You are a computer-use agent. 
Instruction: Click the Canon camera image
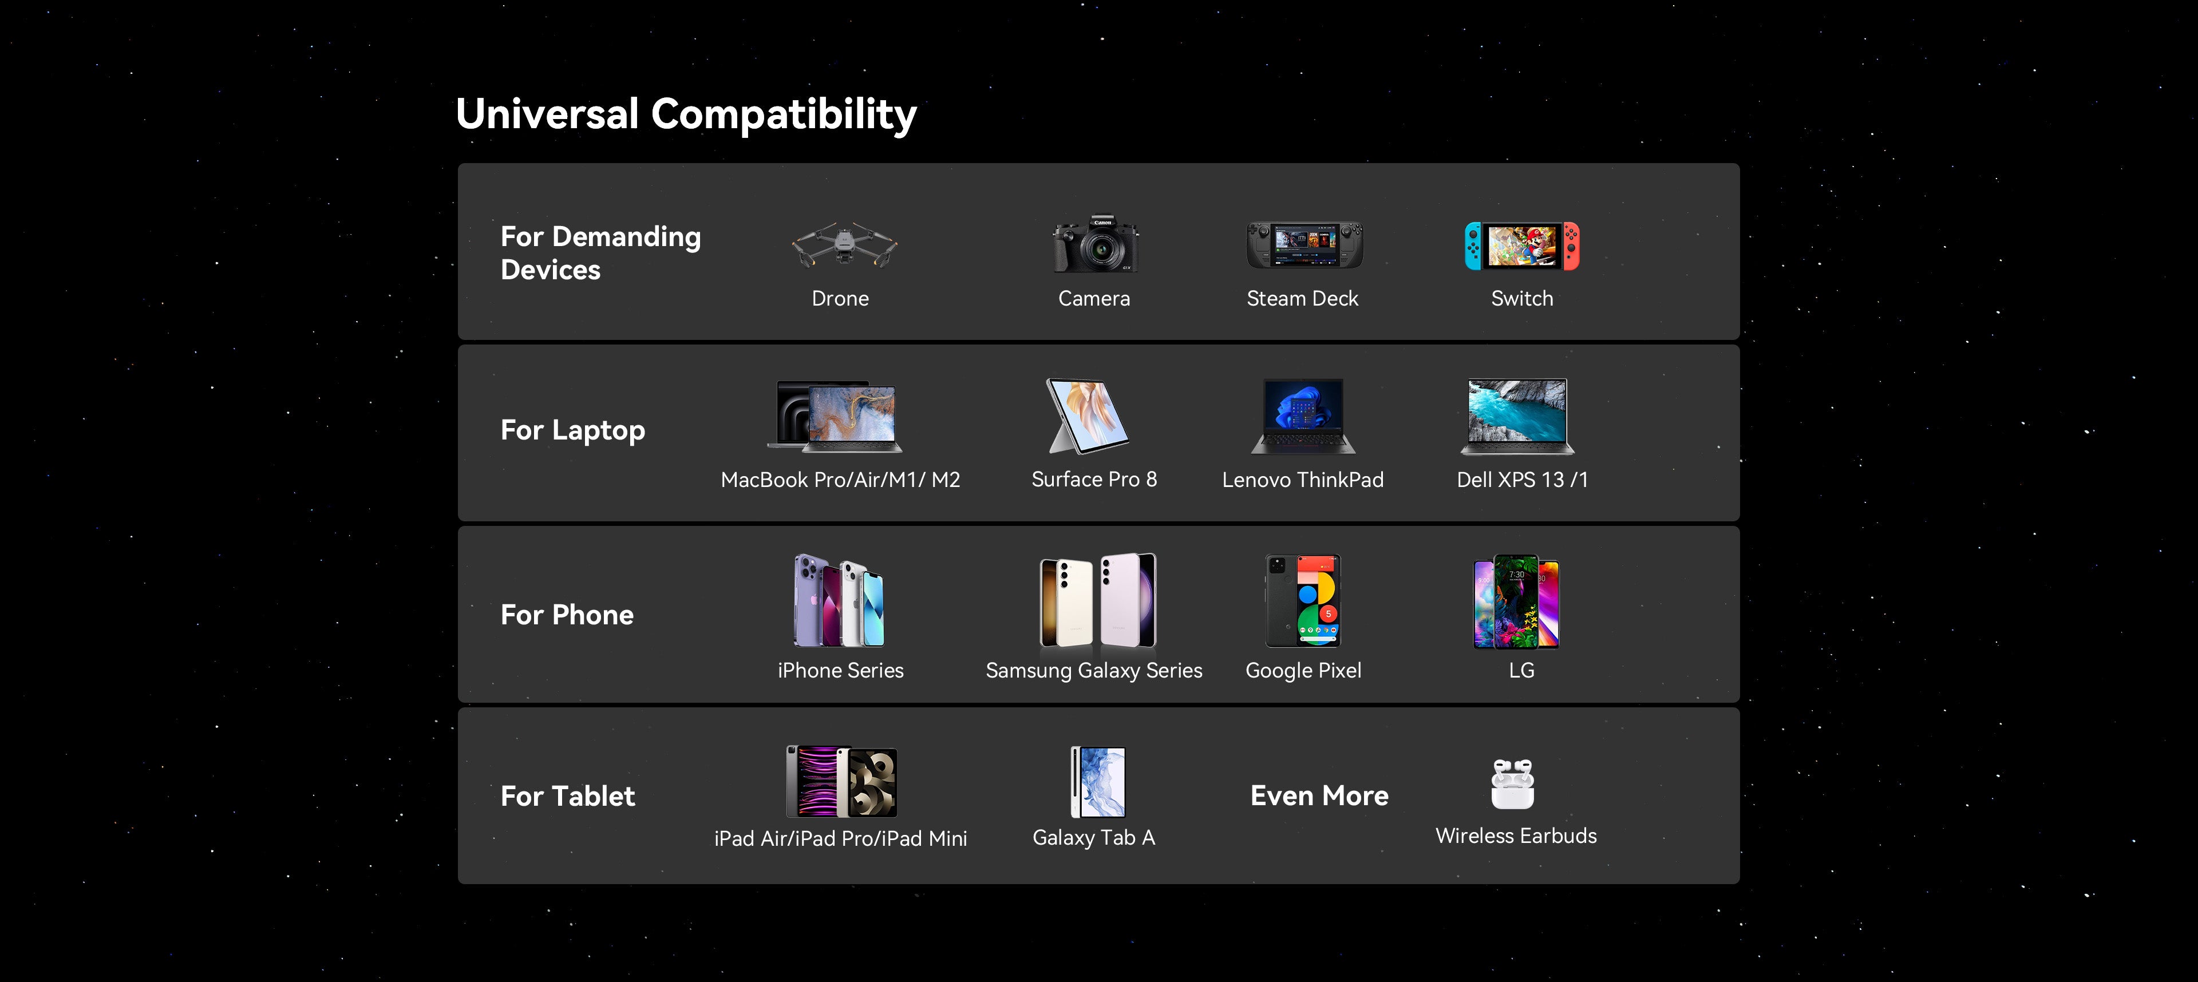(x=1095, y=244)
